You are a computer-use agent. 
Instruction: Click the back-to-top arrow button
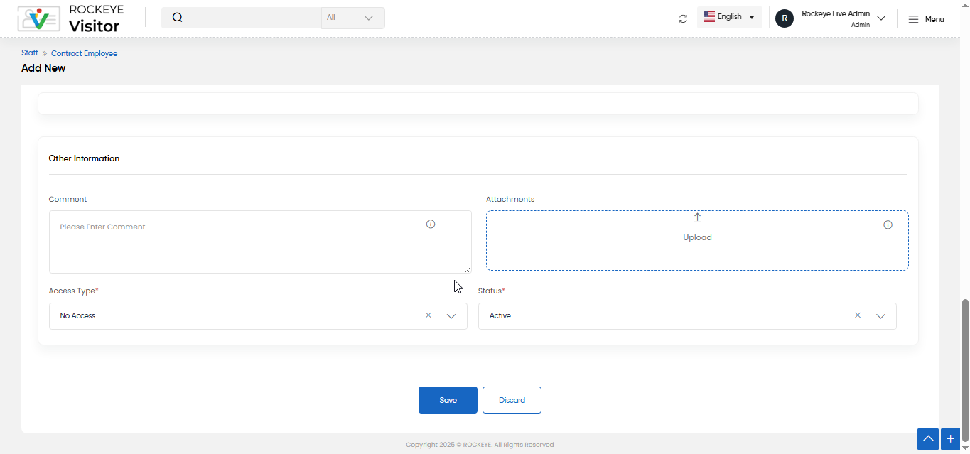point(928,439)
